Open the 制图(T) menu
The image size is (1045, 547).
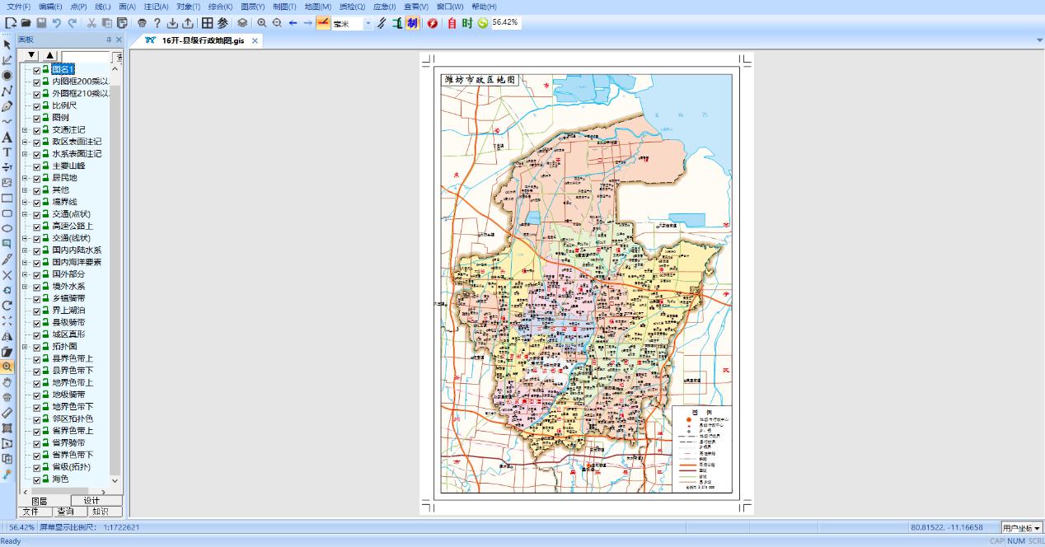click(x=285, y=7)
